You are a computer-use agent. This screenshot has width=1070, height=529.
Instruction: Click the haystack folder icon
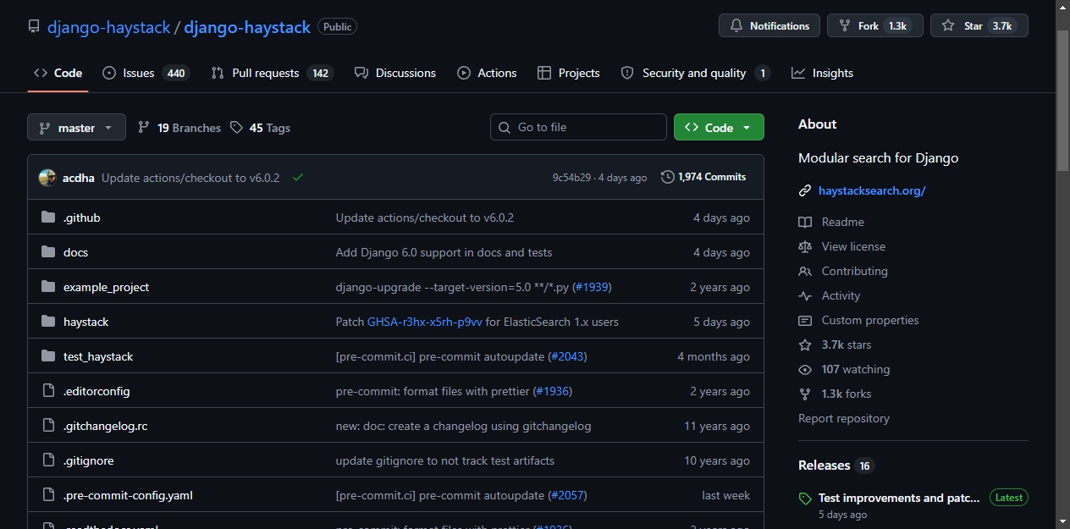tap(48, 322)
